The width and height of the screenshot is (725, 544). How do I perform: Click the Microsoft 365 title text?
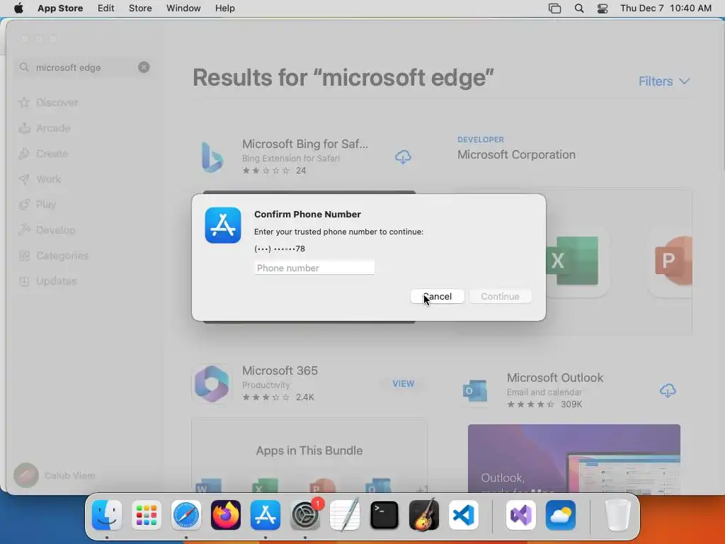click(x=280, y=370)
